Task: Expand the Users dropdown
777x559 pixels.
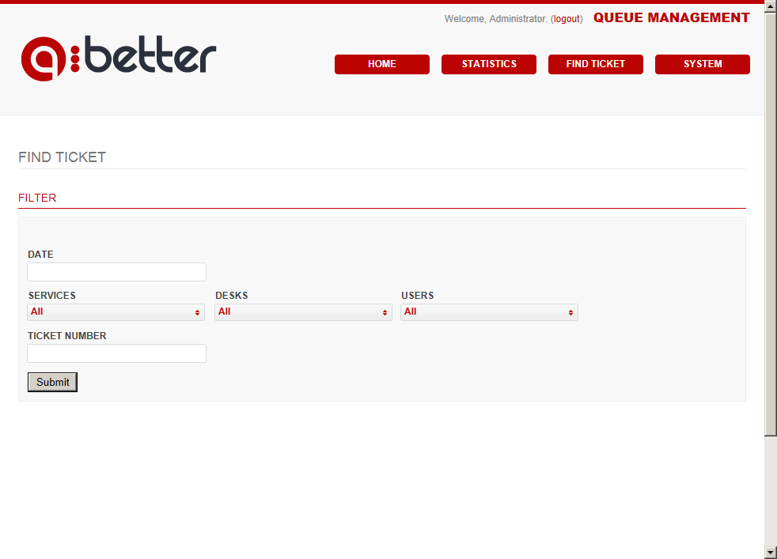Action: [489, 312]
